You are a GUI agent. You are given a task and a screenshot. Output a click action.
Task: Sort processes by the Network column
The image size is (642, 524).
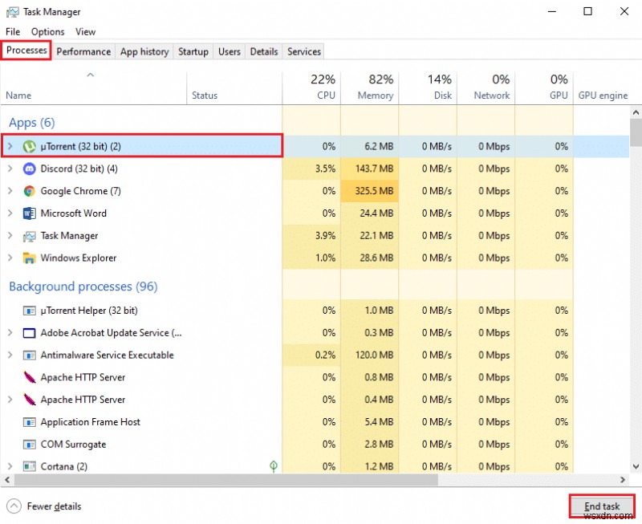click(486, 88)
